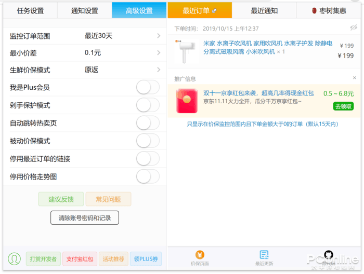
Task: Click the green 去领取 button
Action: pos(343,106)
